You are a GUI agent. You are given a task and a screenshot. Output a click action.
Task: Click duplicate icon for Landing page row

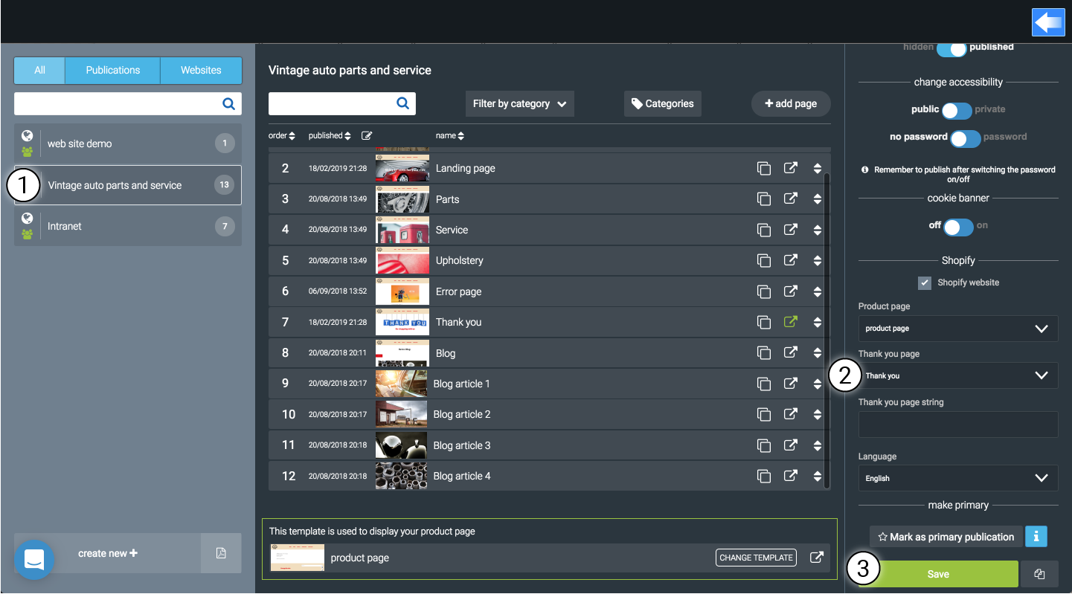click(x=763, y=169)
